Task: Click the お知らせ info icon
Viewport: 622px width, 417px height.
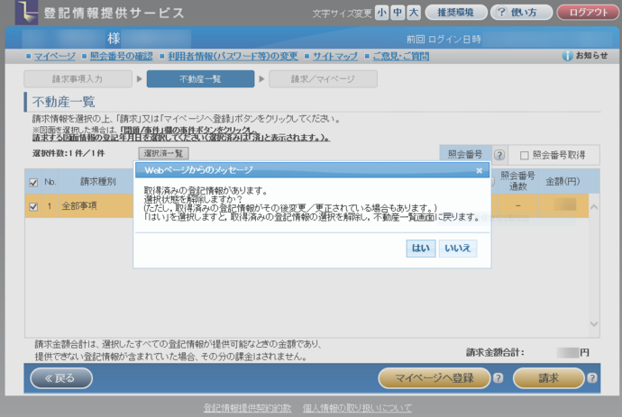Action: [567, 56]
